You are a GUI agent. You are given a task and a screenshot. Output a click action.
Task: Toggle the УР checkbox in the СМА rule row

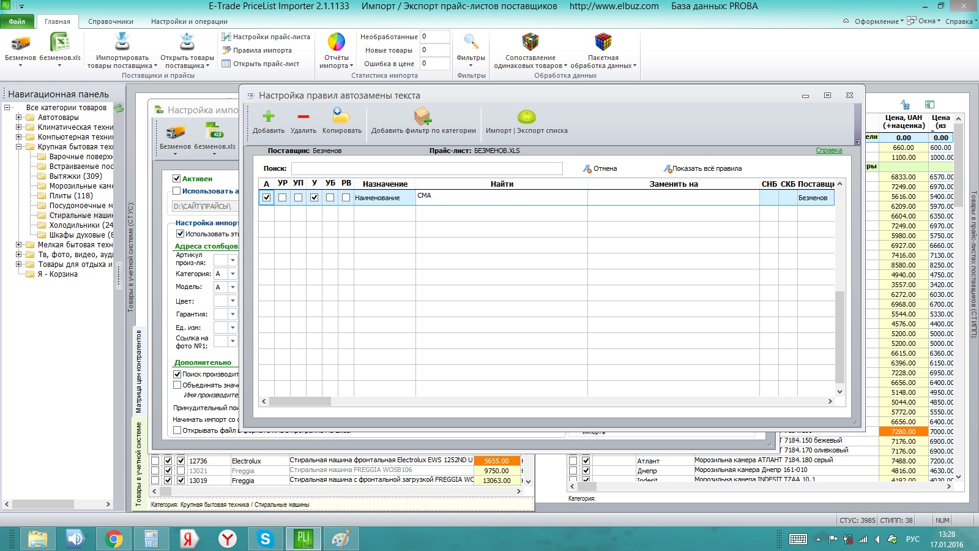pos(282,198)
